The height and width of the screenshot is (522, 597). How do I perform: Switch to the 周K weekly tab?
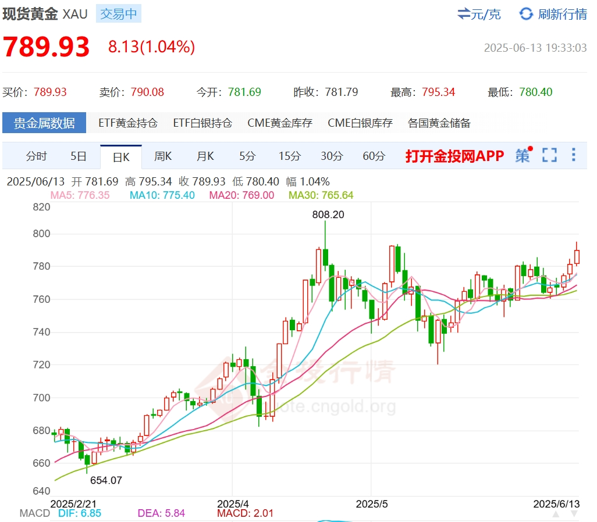coord(163,156)
